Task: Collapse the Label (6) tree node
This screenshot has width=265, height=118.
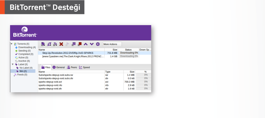Action: click(x=13, y=64)
